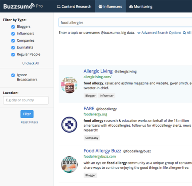Image resolution: width=192 pixels, height=186 pixels.
Task: Expand Advanced Search Options
Action: click(x=159, y=33)
